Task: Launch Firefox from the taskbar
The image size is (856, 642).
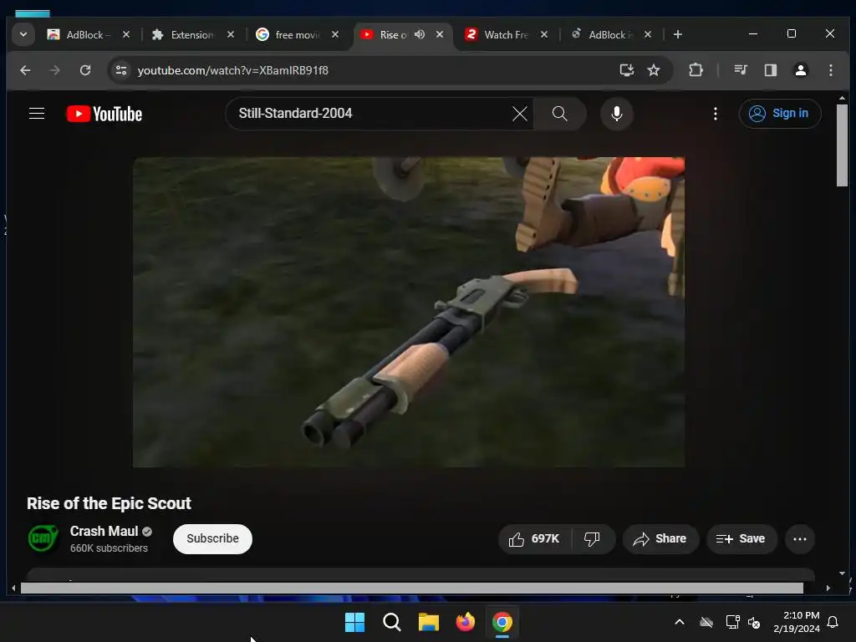Action: [x=465, y=622]
